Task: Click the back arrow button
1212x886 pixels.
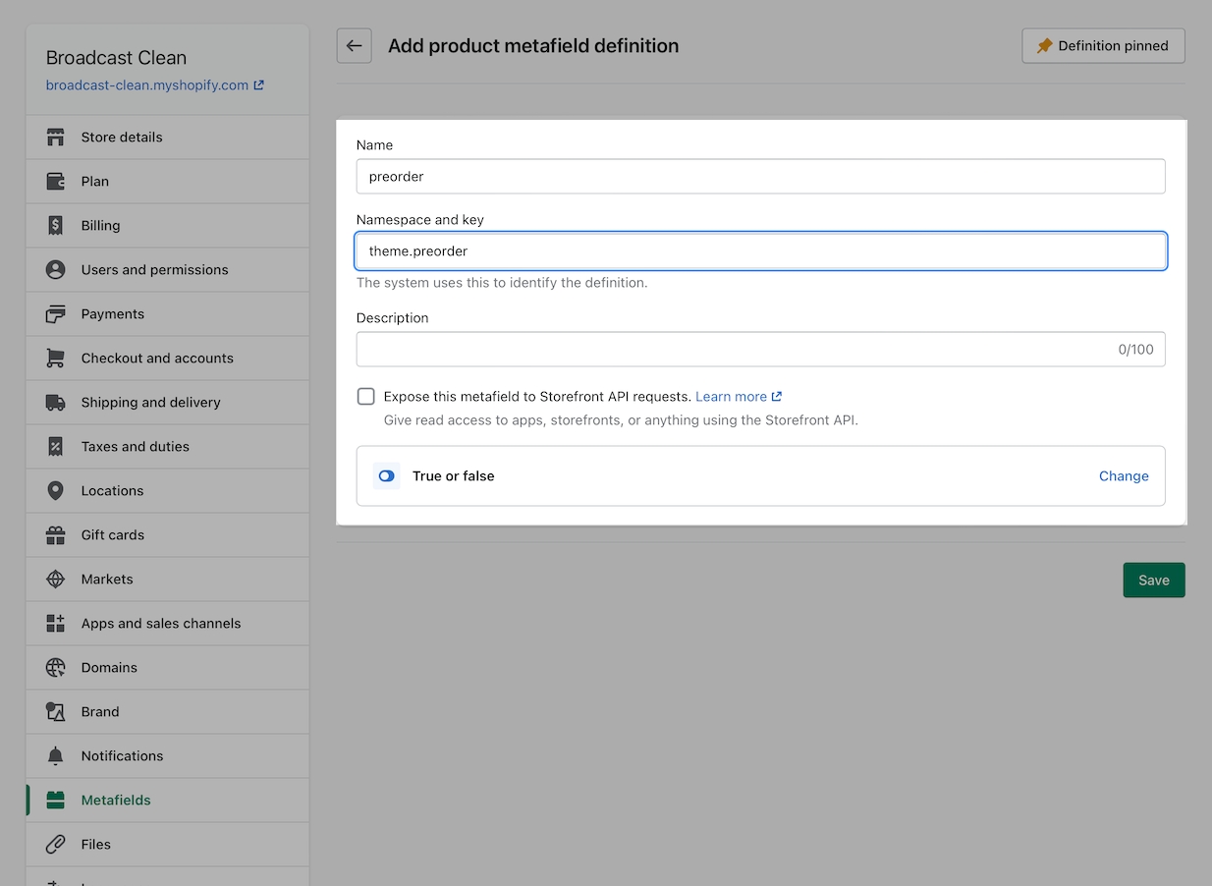Action: click(x=354, y=46)
